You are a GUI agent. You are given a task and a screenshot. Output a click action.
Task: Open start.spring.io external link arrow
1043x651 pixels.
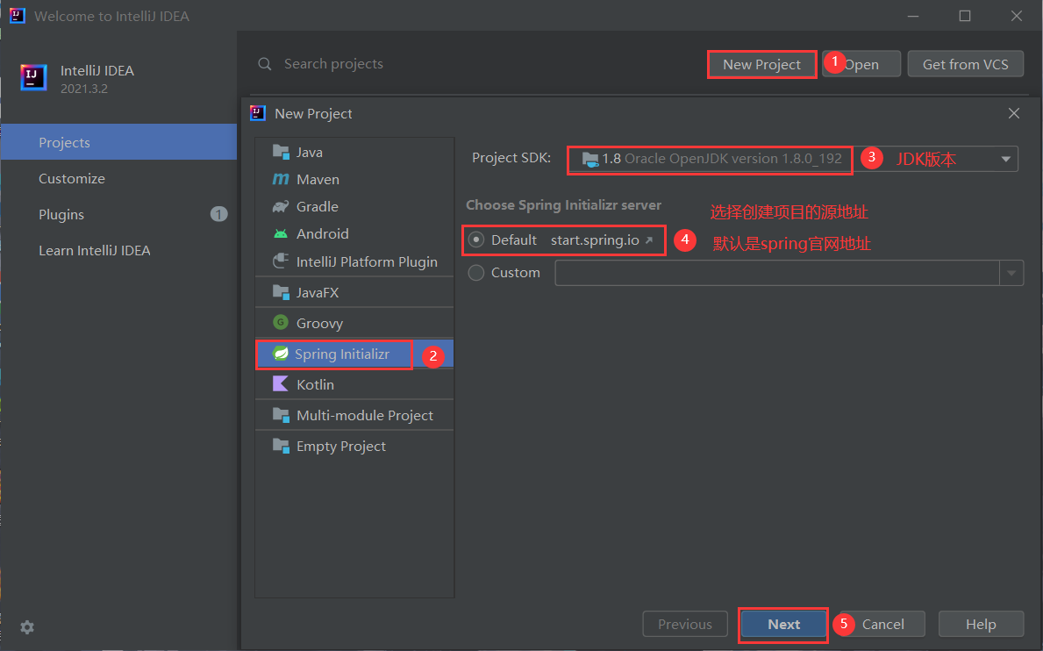click(649, 240)
